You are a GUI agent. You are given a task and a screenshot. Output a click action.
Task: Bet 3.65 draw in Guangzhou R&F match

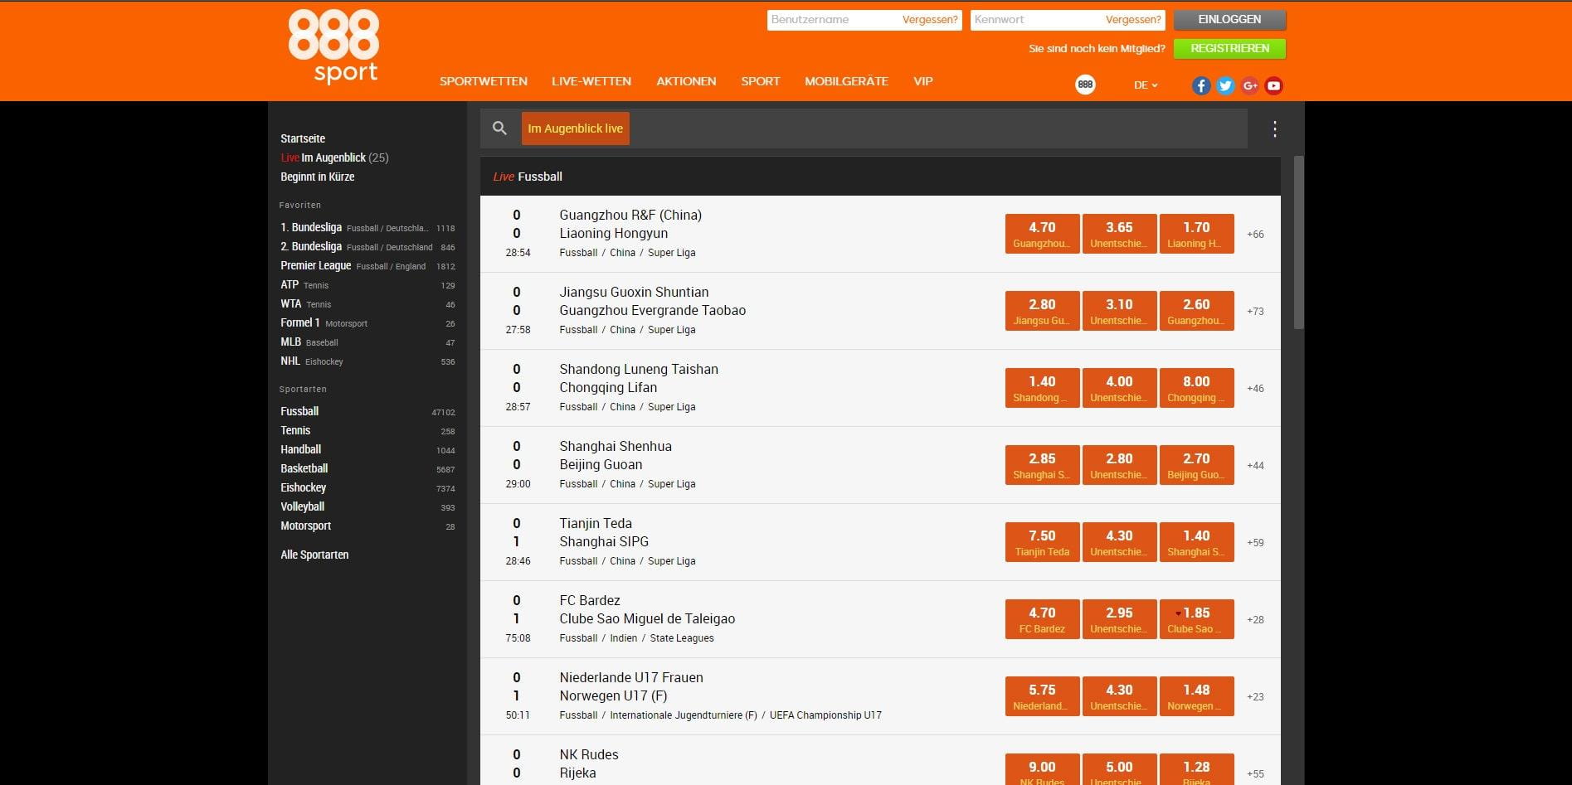pos(1119,234)
